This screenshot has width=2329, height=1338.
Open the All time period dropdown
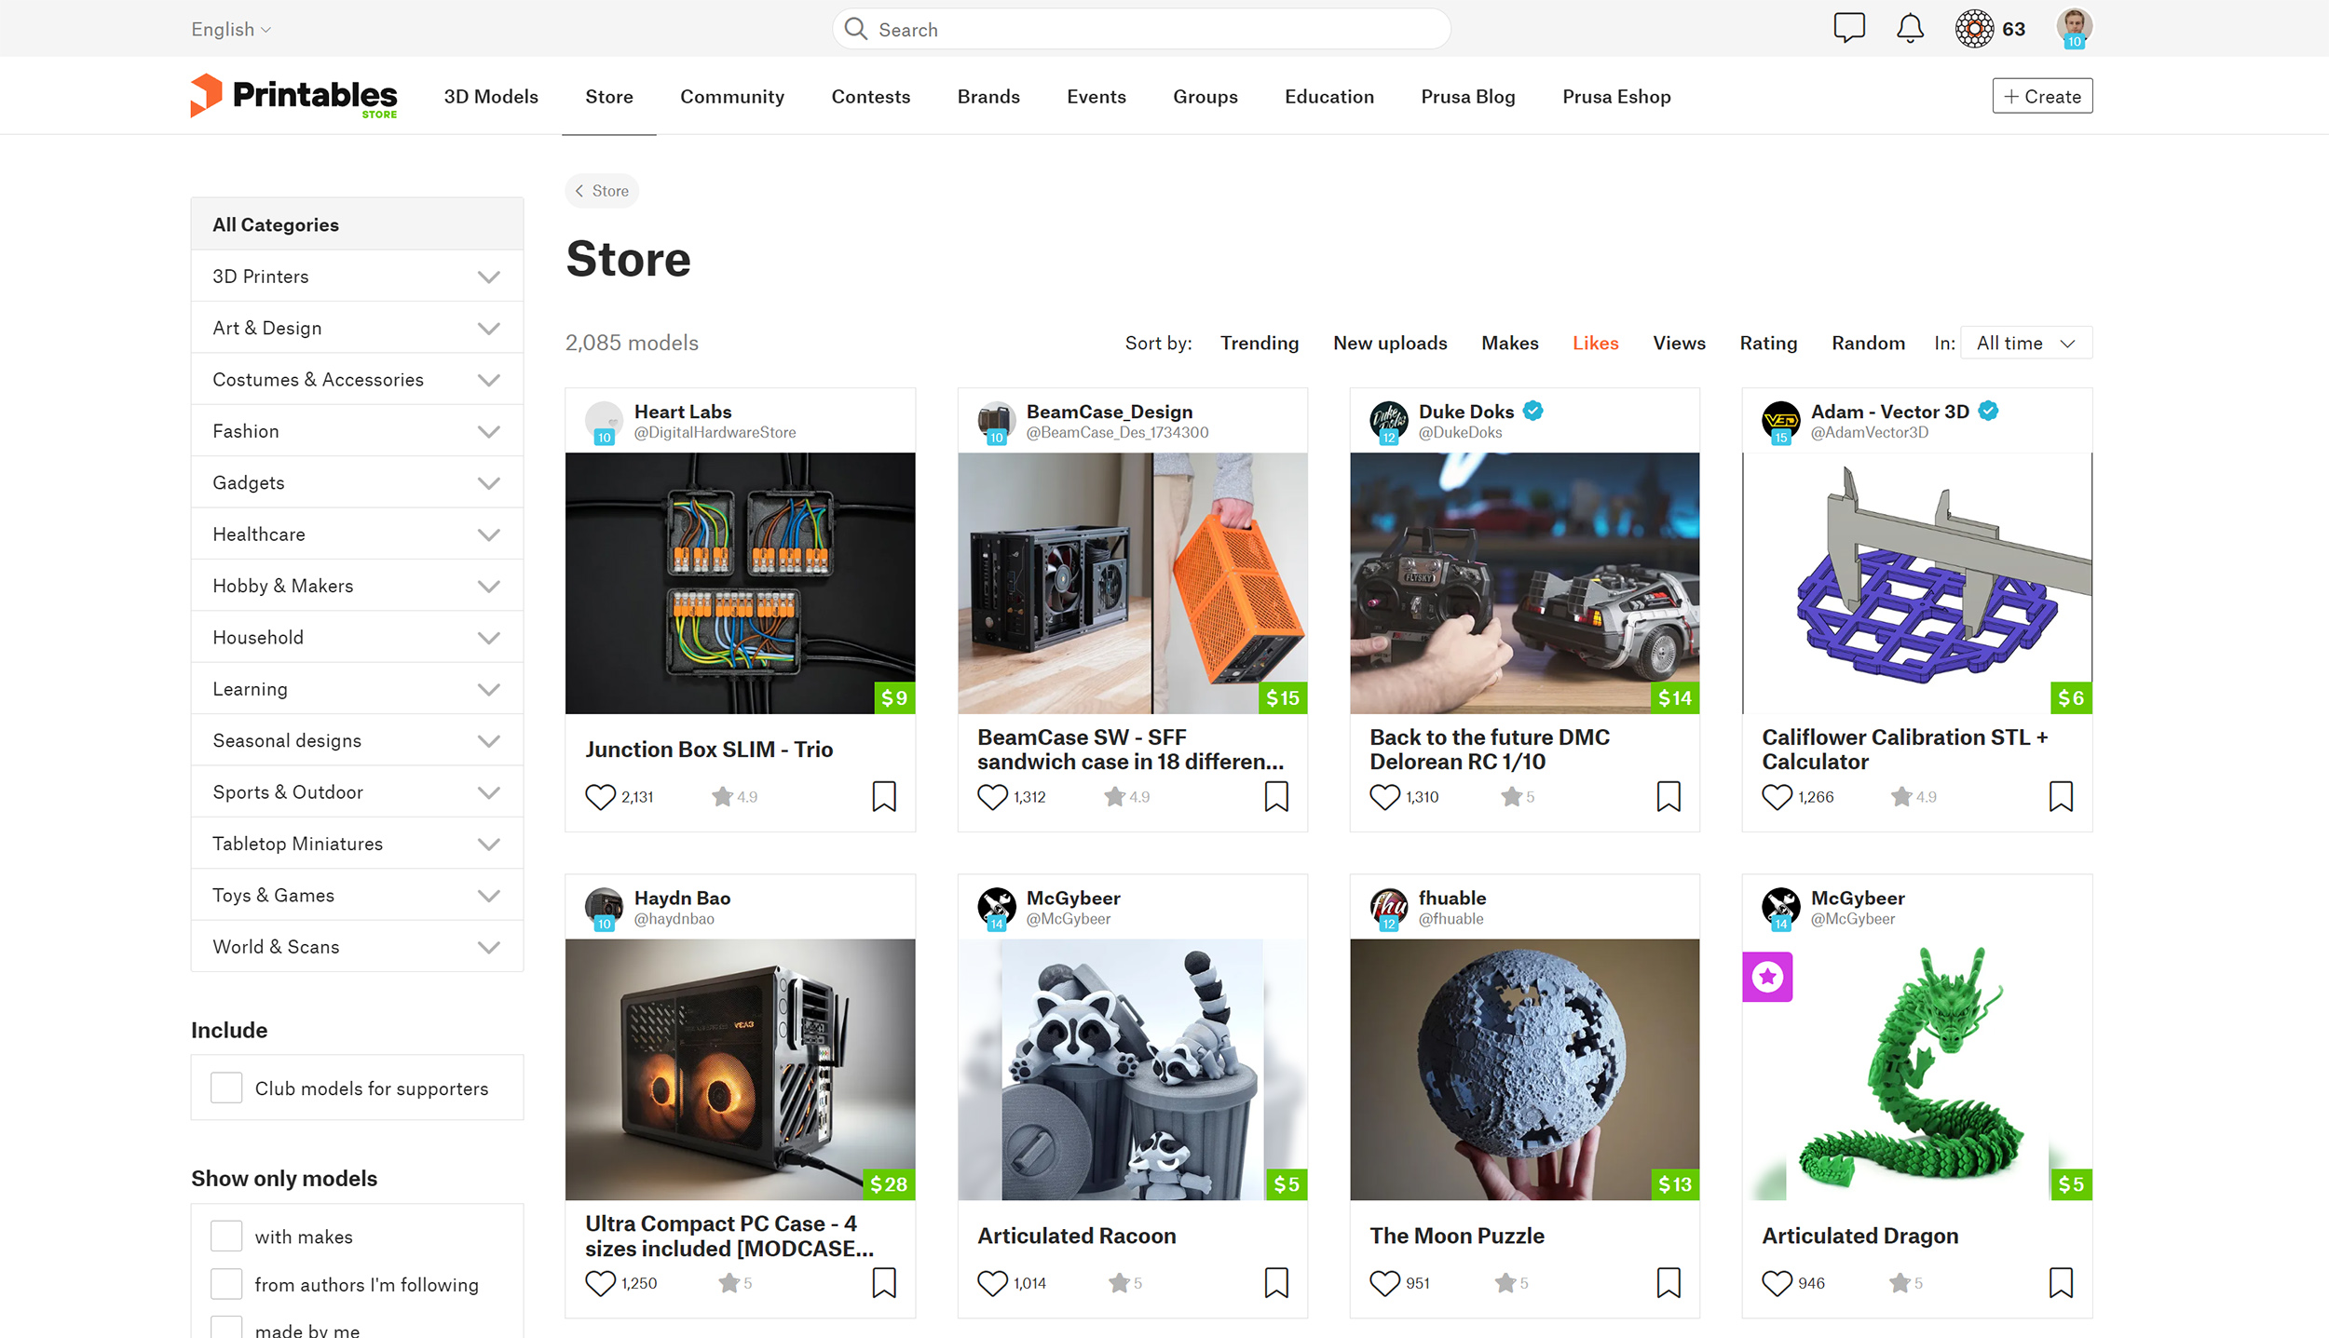(x=2026, y=343)
